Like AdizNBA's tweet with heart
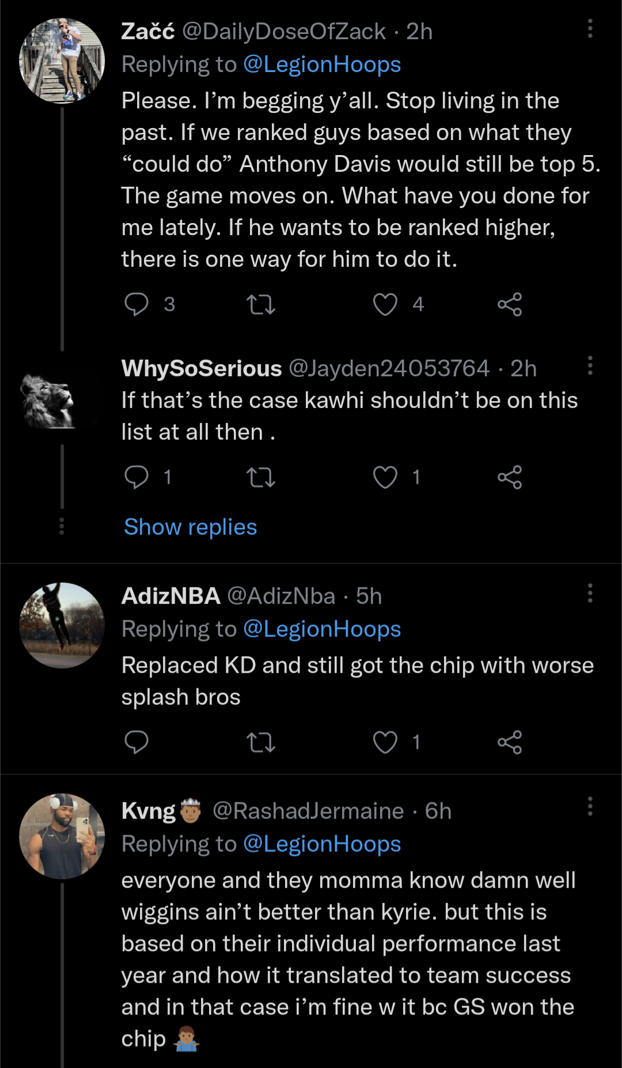The image size is (622, 1068). pos(385,742)
